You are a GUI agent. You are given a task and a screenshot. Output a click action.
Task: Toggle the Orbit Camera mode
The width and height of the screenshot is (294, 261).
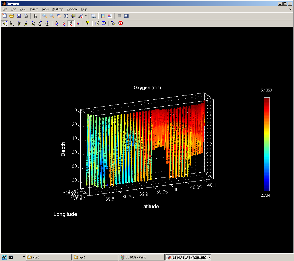click(5, 23)
